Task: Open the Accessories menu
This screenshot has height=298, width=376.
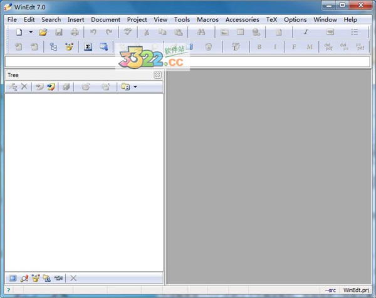Action: (x=242, y=19)
